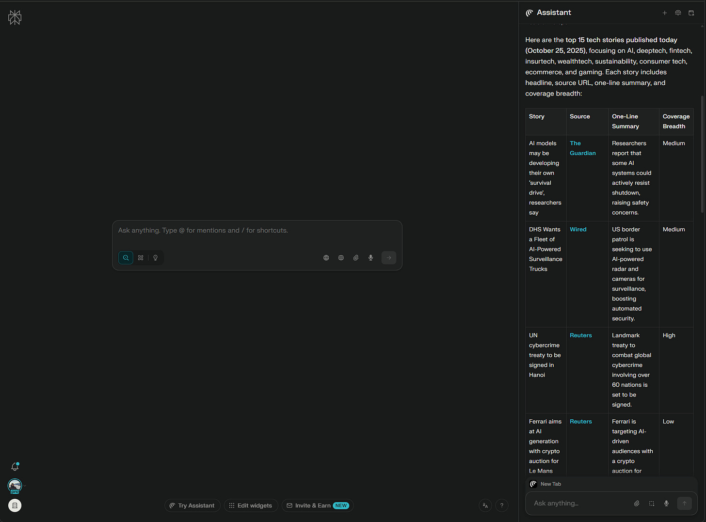Click the Assistant logo in panel header
706x522 pixels.
[529, 13]
